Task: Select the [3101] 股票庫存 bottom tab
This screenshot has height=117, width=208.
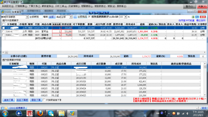Action: click(x=17, y=108)
